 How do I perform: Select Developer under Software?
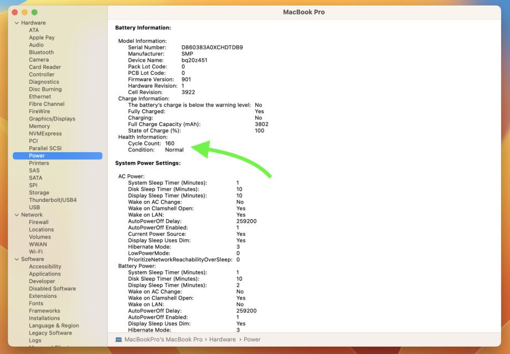[x=42, y=281]
